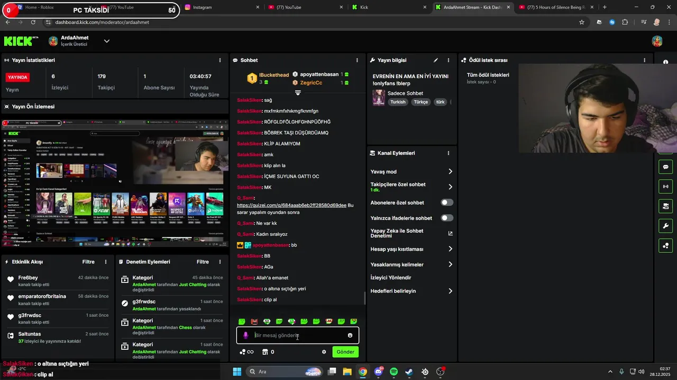Screen dimensions: 677x380
Task: Click the stream preview thumbnail
Action: click(x=115, y=183)
